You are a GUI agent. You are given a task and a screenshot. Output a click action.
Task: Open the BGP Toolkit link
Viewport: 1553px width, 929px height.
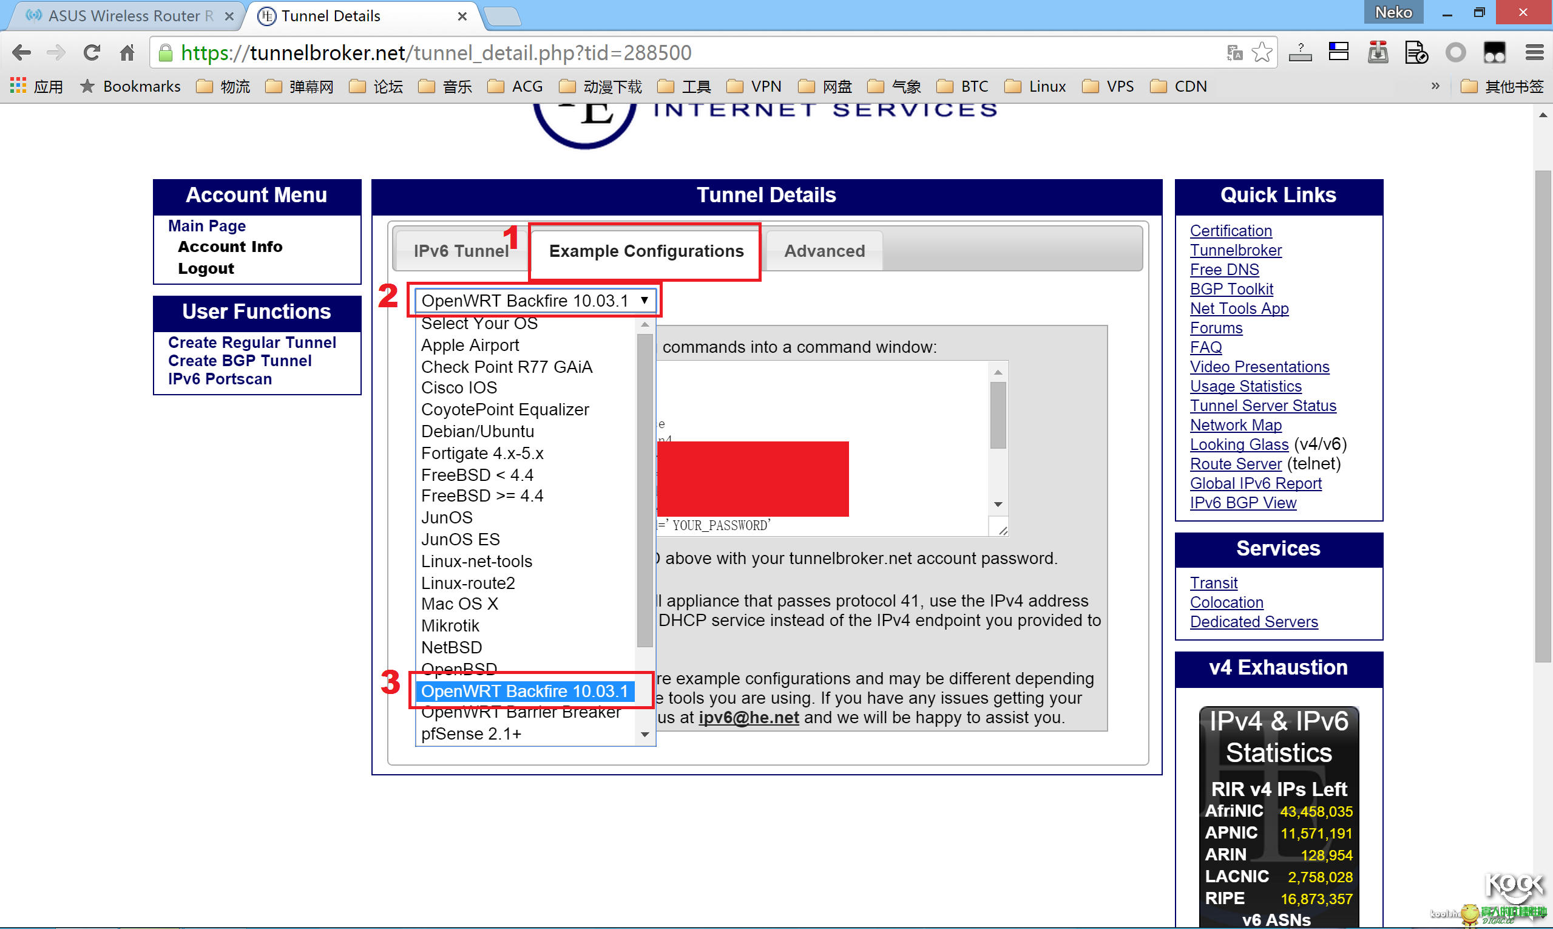click(1231, 289)
